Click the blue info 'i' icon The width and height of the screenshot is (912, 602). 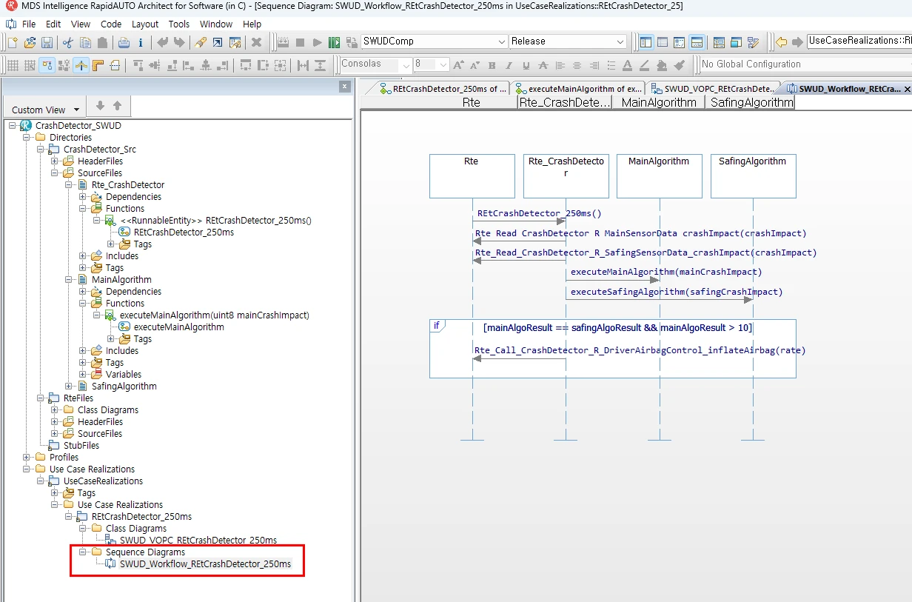[x=141, y=42]
